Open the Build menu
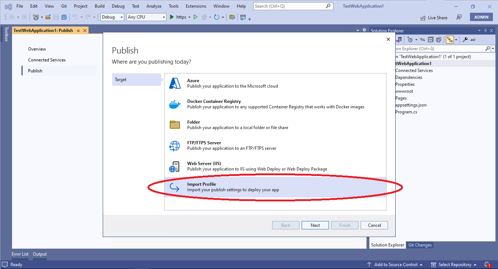 click(99, 6)
